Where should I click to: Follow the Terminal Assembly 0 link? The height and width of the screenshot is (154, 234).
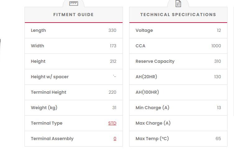[115, 139]
